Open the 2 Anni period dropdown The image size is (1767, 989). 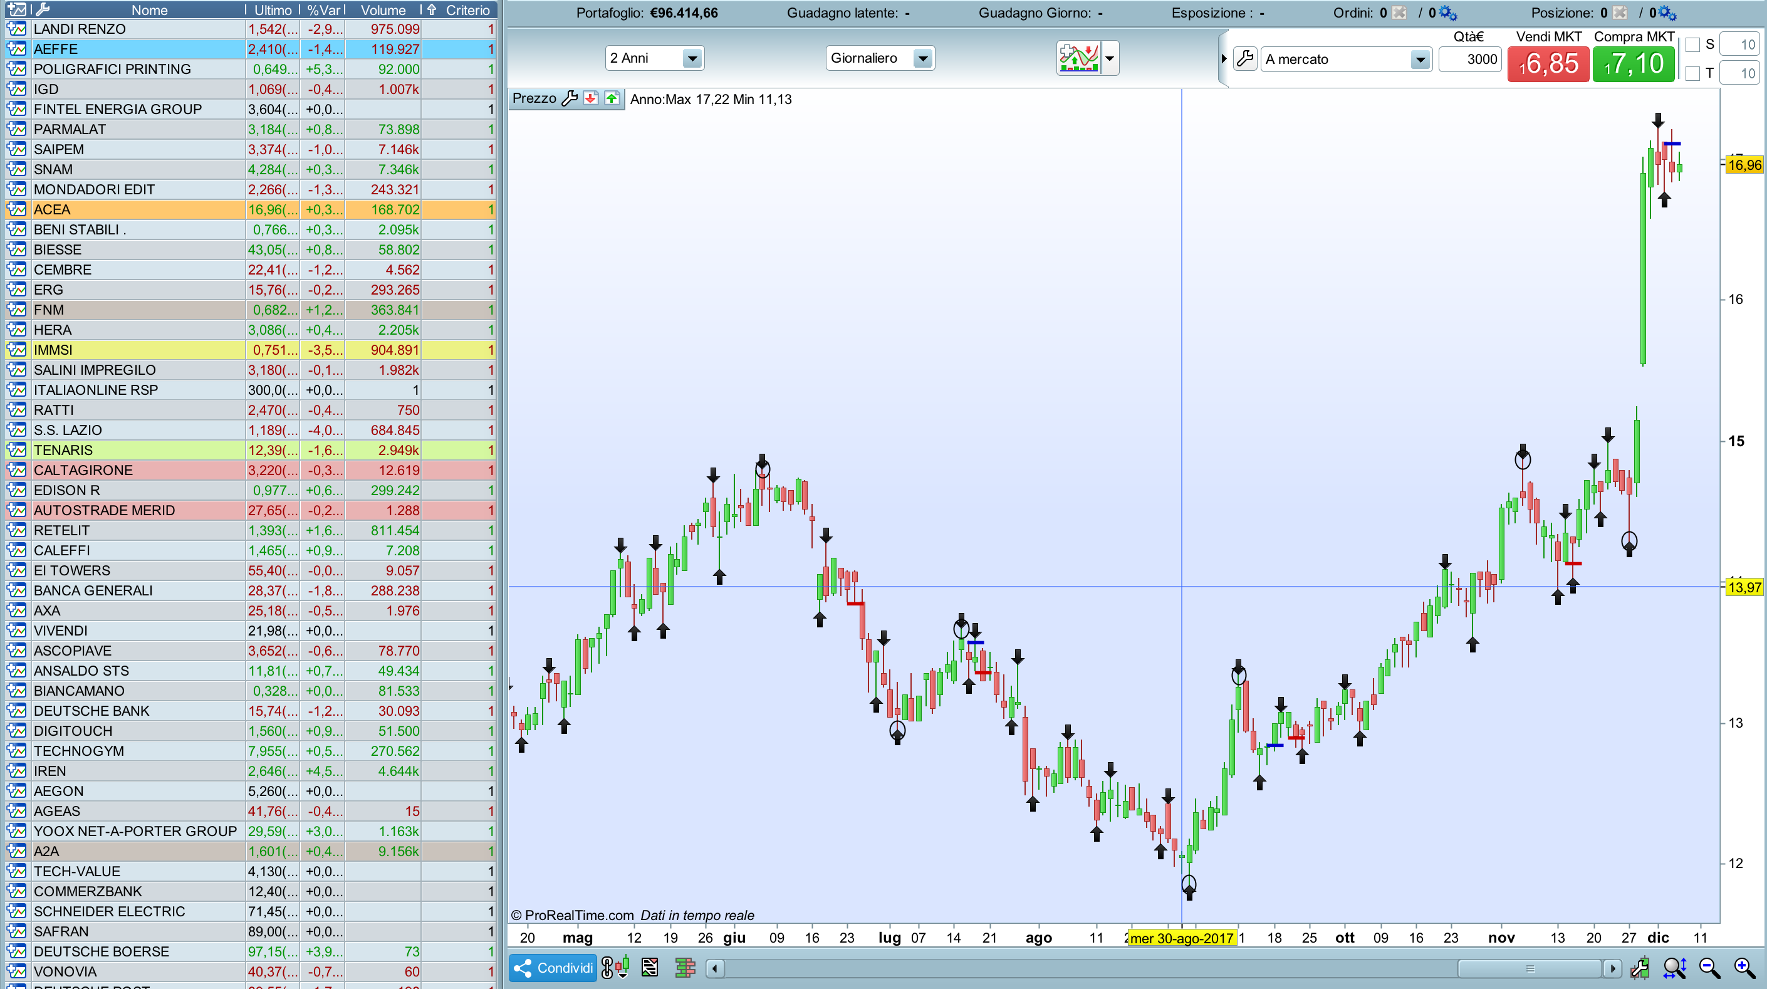tap(654, 58)
